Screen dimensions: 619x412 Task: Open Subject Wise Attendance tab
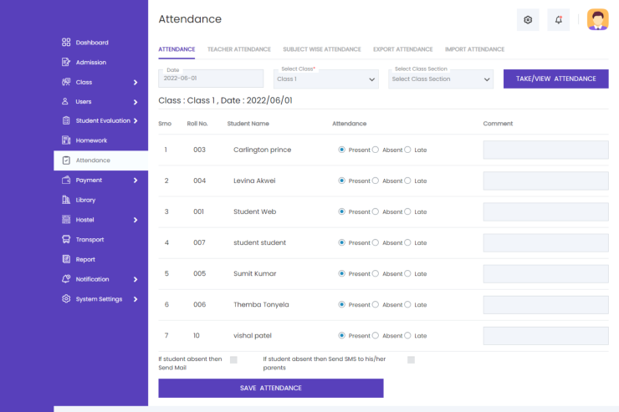point(322,49)
